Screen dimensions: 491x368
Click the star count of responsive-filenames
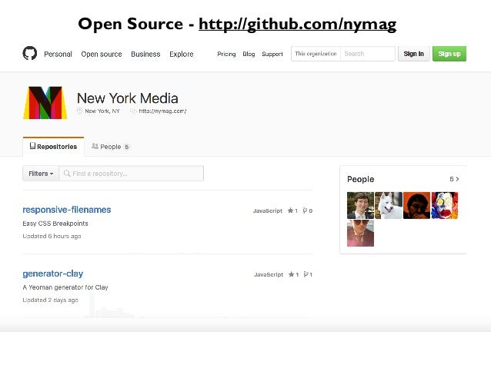[x=292, y=211]
